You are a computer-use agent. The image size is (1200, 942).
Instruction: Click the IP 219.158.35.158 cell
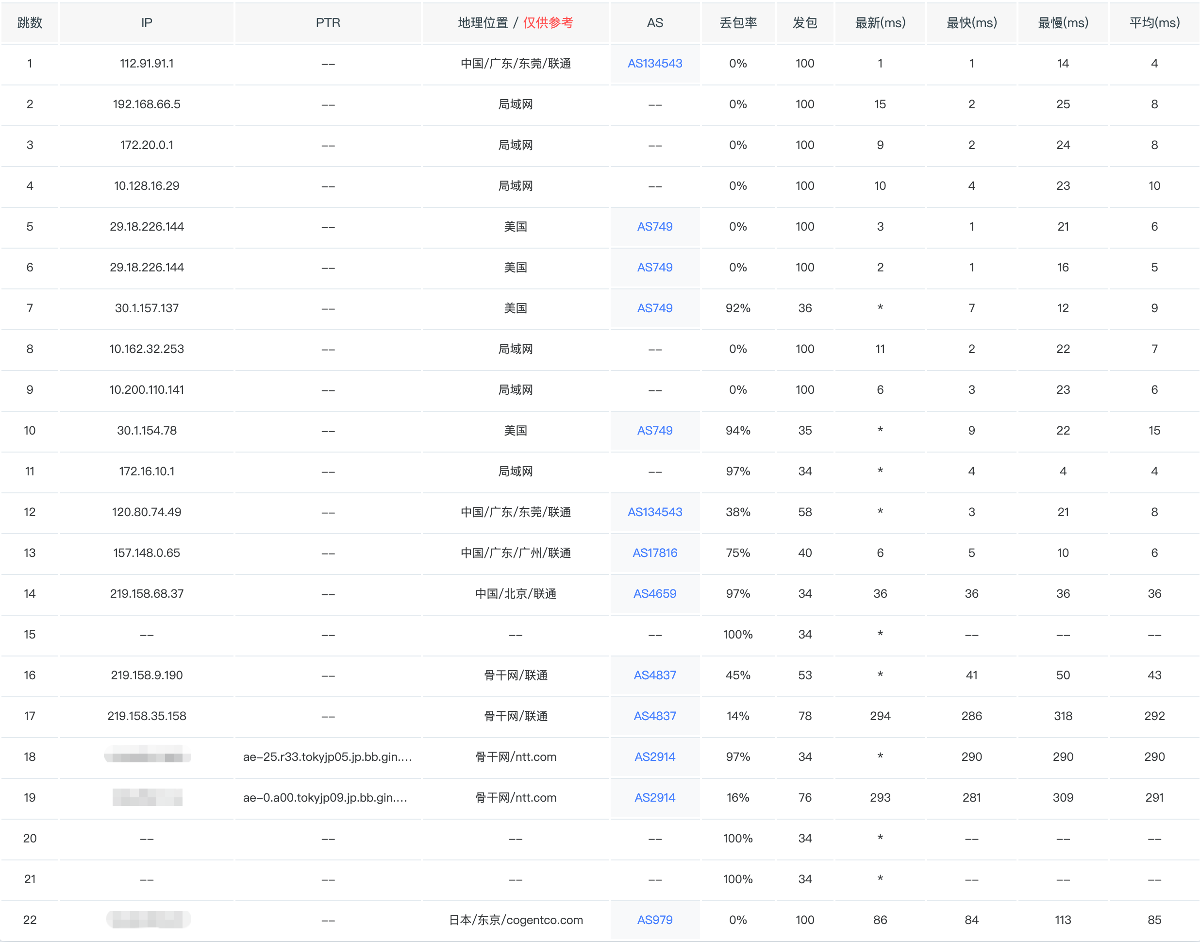pos(147,716)
